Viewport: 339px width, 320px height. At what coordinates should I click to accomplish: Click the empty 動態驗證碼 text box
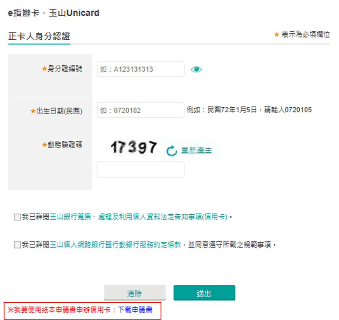(x=140, y=170)
